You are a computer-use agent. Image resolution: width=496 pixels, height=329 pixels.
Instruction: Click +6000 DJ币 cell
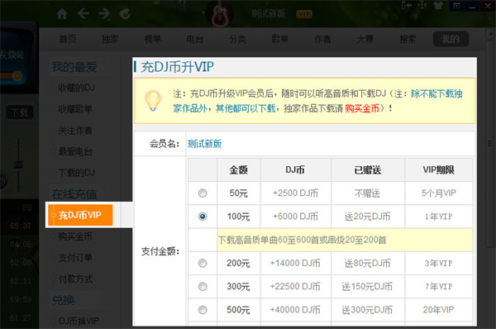pyautogui.click(x=295, y=217)
